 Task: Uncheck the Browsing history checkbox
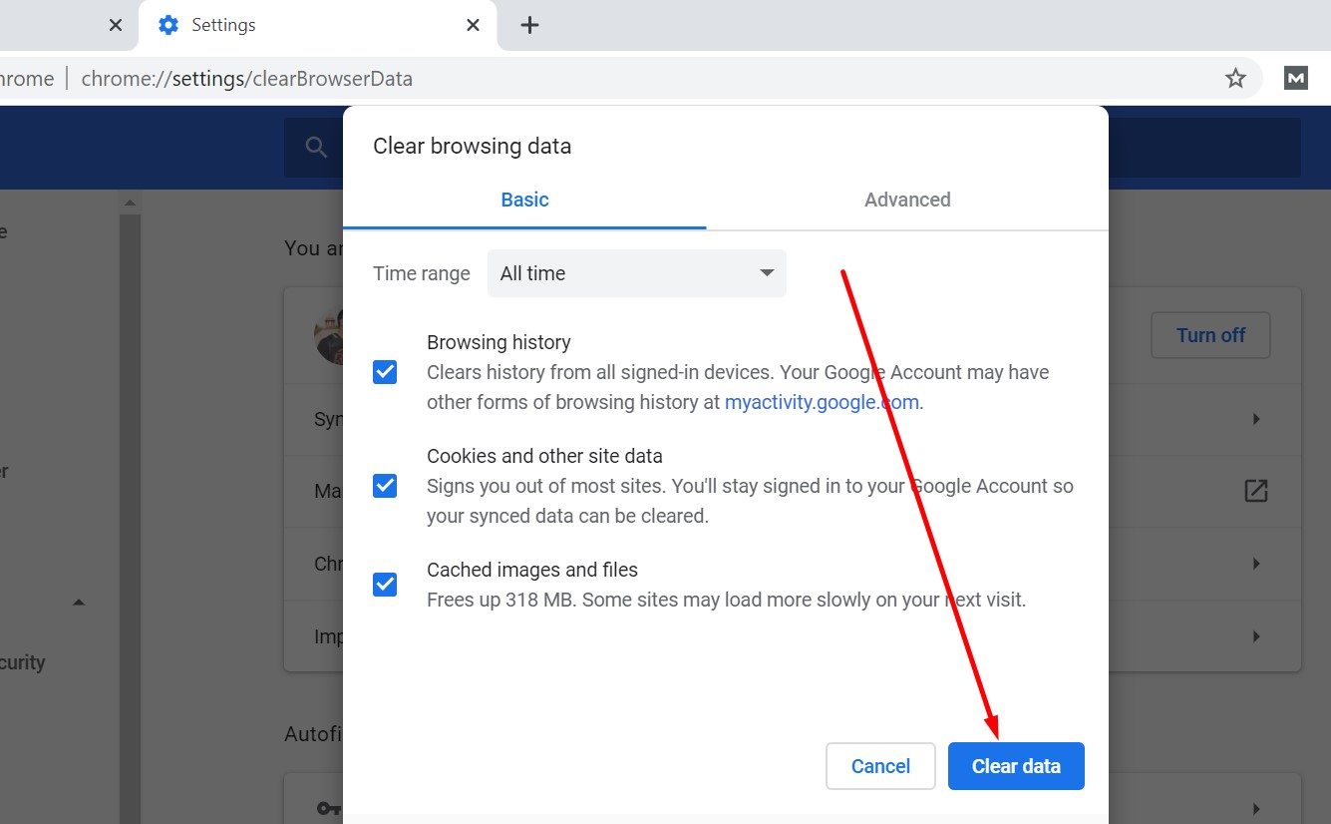pos(385,372)
